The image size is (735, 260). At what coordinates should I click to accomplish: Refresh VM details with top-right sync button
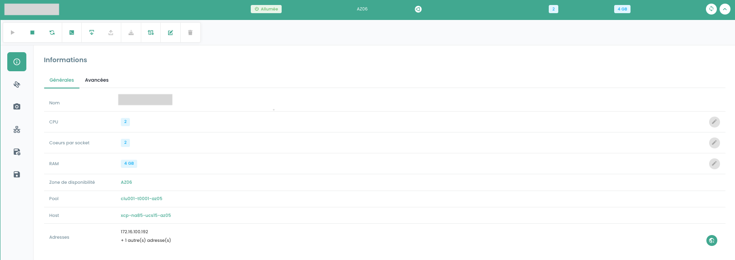(x=711, y=9)
